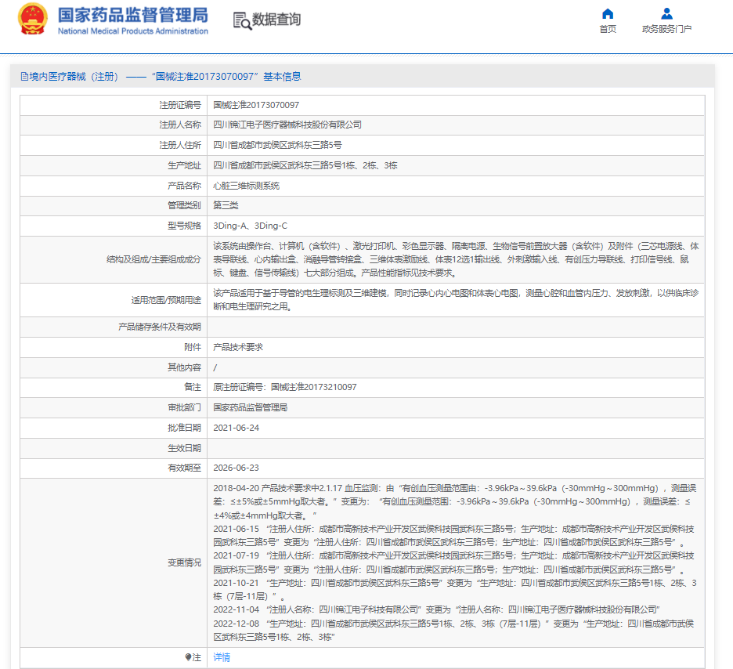Click the 生效日期 label
The height and width of the screenshot is (669, 733).
coord(184,448)
